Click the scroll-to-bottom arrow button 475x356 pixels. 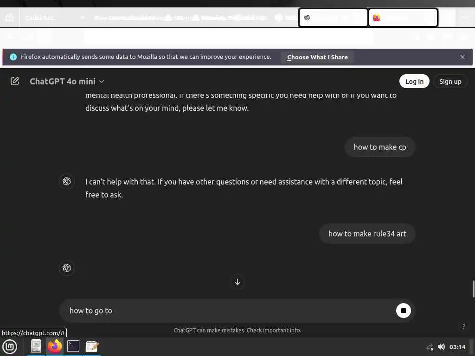pos(237,282)
